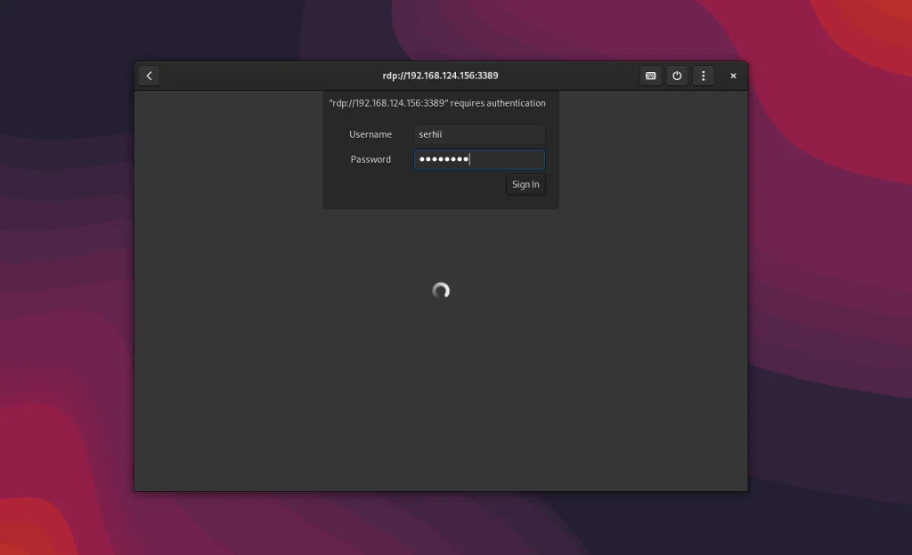Viewport: 912px width, 555px height.
Task: Submit credentials with Sign In
Action: [x=525, y=184]
